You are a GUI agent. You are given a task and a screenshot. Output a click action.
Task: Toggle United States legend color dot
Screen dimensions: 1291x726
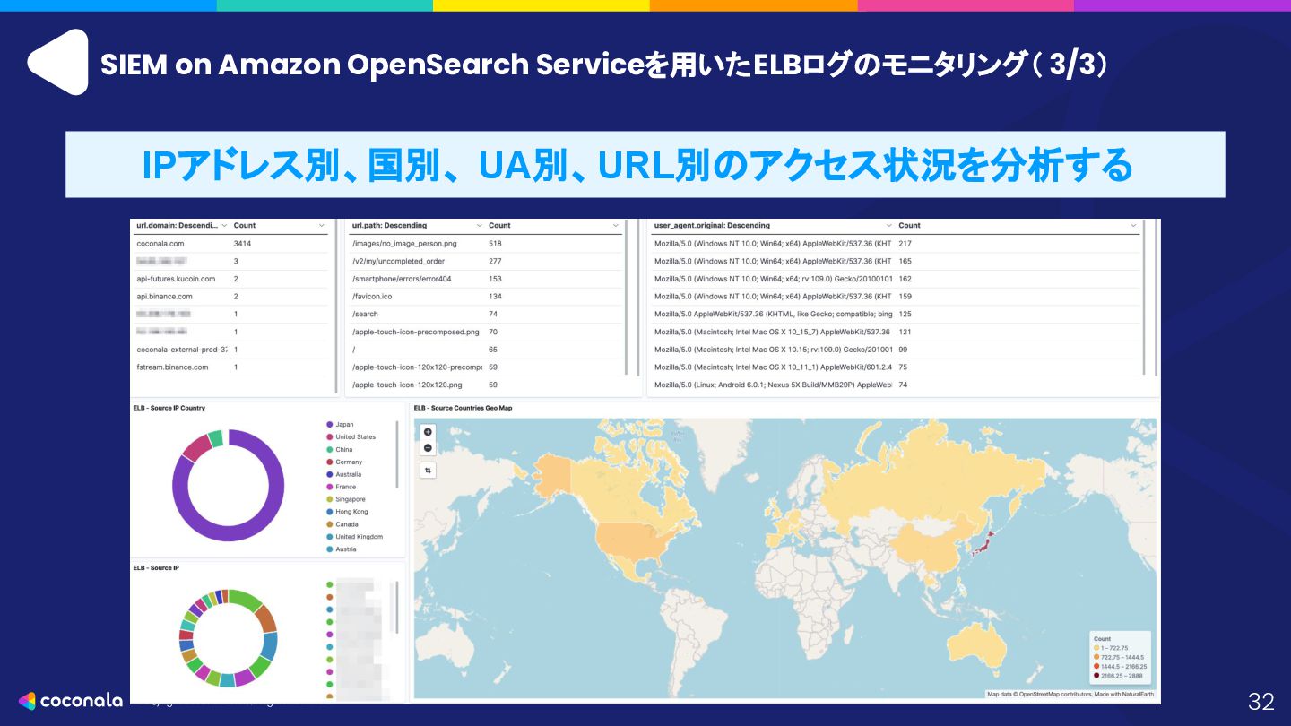[330, 437]
